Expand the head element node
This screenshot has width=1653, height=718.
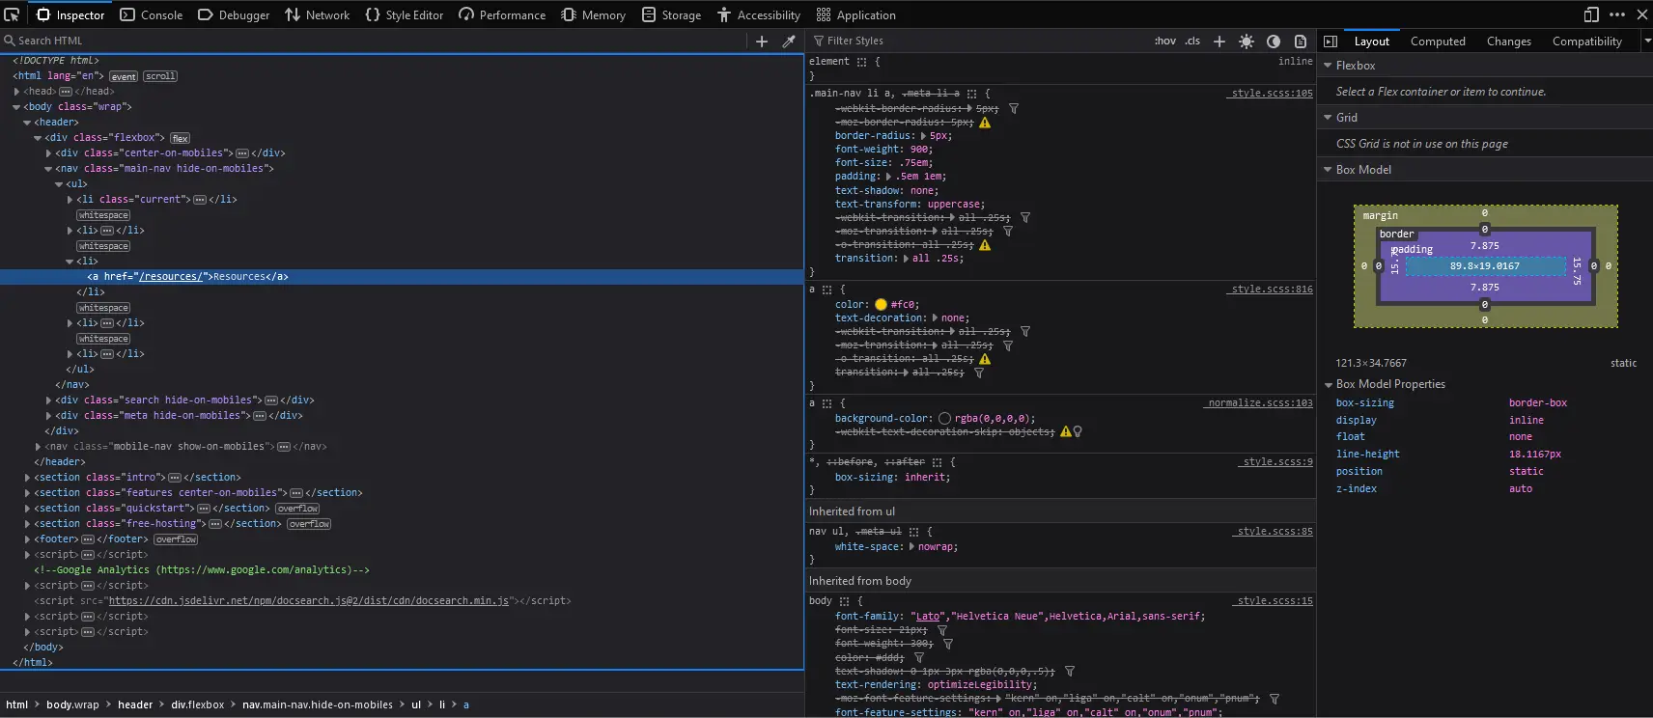coord(16,92)
